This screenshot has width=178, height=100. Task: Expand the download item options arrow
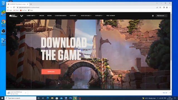coord(26,93)
